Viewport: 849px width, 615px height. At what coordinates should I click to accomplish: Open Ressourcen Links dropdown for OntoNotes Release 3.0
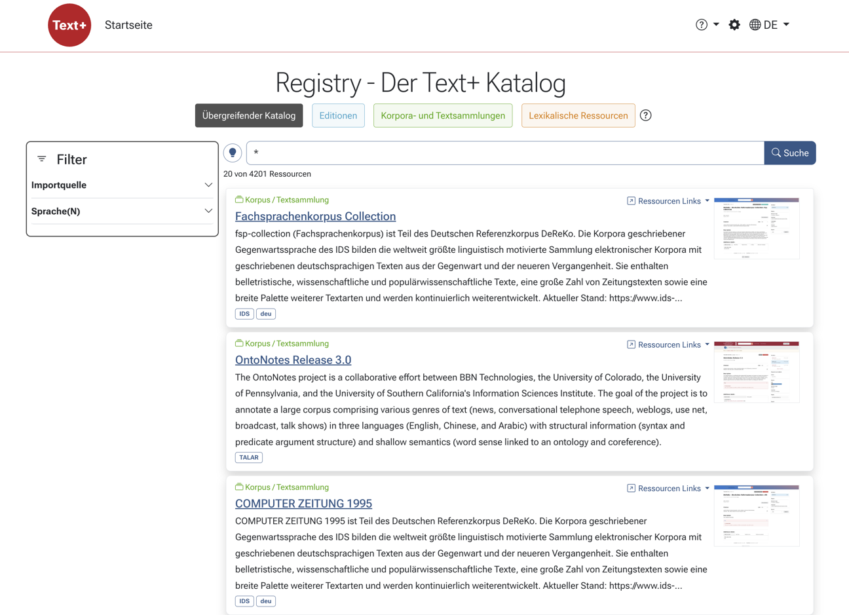pyautogui.click(x=668, y=345)
